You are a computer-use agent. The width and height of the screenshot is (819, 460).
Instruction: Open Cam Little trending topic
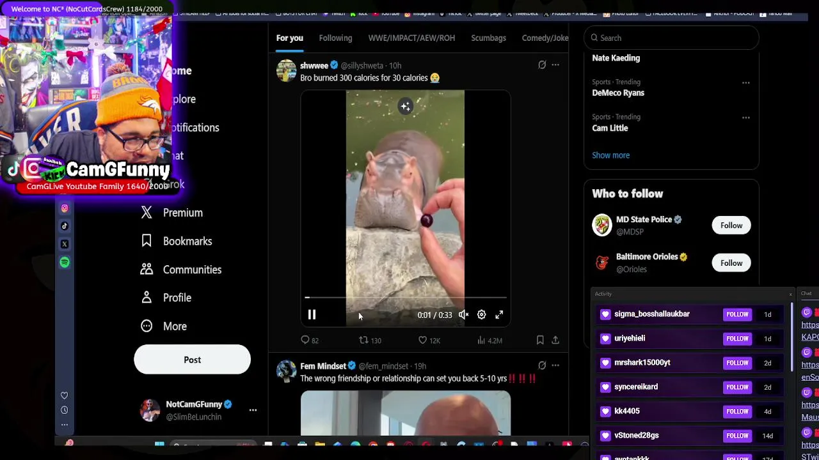click(610, 128)
